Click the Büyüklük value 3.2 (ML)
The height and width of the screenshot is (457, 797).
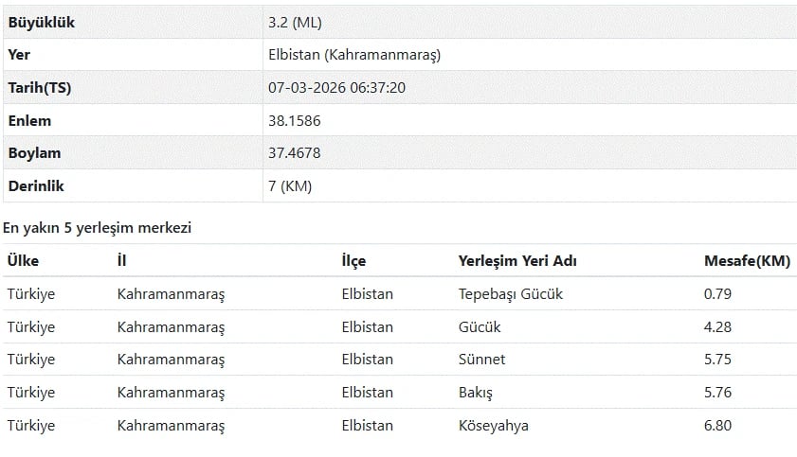coord(301,22)
